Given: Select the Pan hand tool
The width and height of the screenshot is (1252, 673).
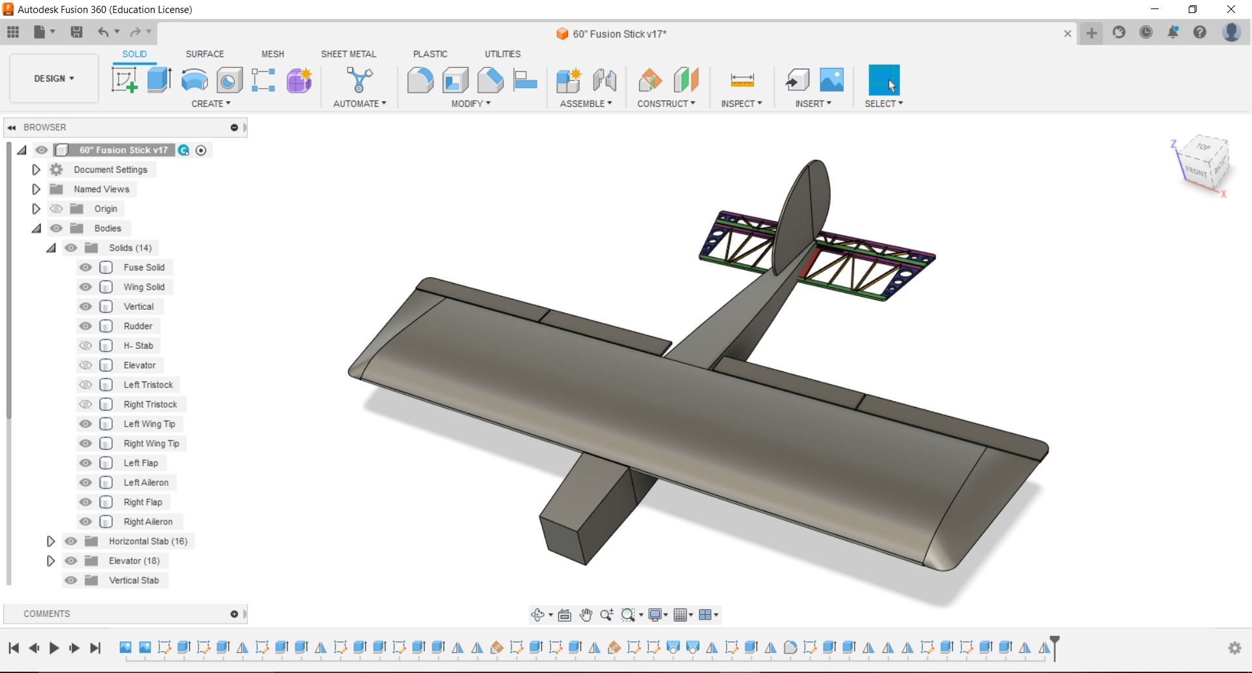Looking at the screenshot, I should (586, 615).
